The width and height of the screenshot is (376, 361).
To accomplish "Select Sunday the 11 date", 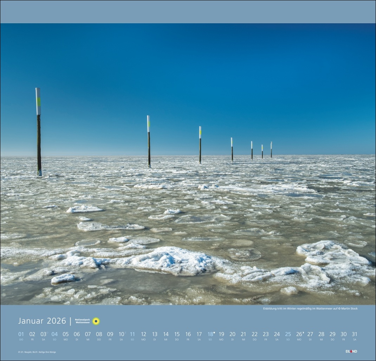I will click(132, 334).
